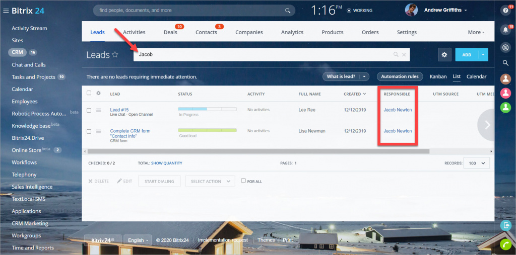Click the right arrow to scroll columns
Screen dimensions: 516x255
coord(487,125)
